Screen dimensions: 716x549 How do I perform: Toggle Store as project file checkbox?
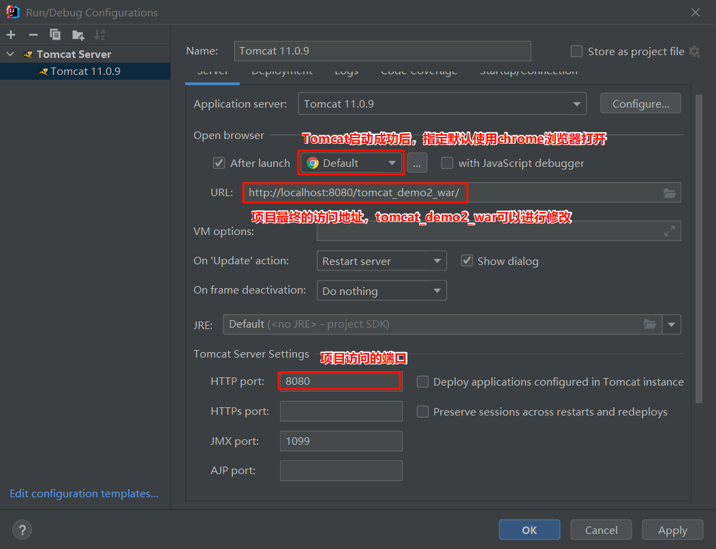(x=576, y=51)
